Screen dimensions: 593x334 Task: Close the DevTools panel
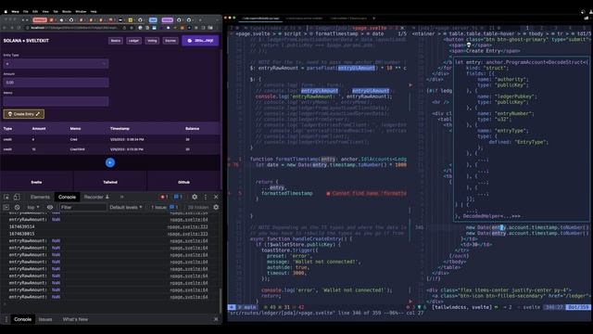coord(216,197)
